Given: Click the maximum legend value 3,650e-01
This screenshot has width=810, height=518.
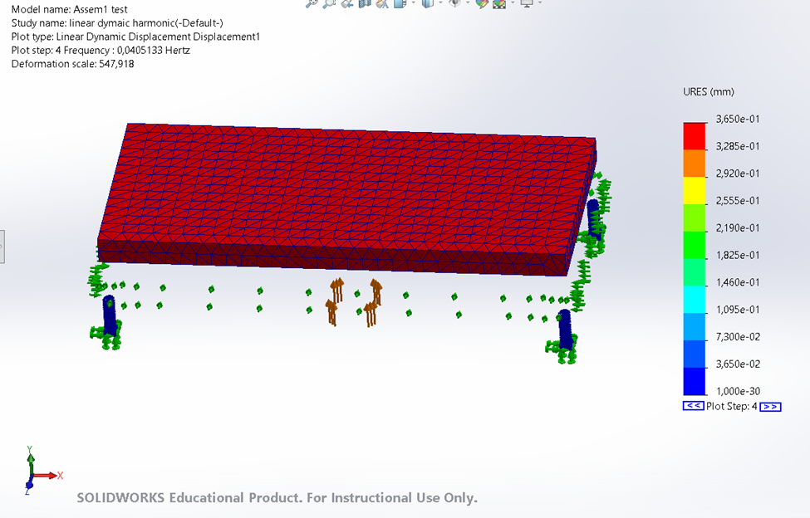Looking at the screenshot, I should coord(738,120).
